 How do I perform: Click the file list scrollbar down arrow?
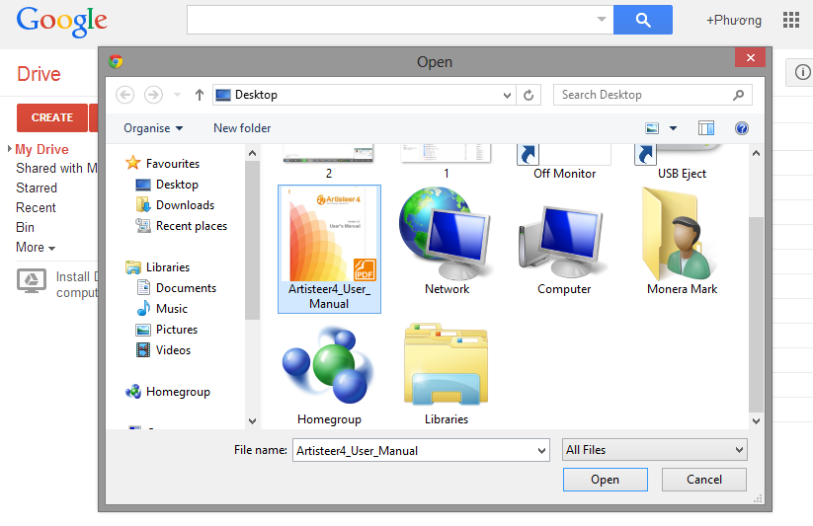pyautogui.click(x=756, y=420)
